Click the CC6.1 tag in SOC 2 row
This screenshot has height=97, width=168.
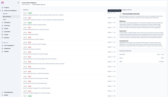point(162,58)
